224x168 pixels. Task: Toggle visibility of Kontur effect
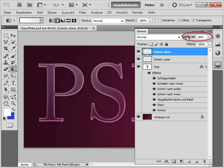(x=154, y=110)
